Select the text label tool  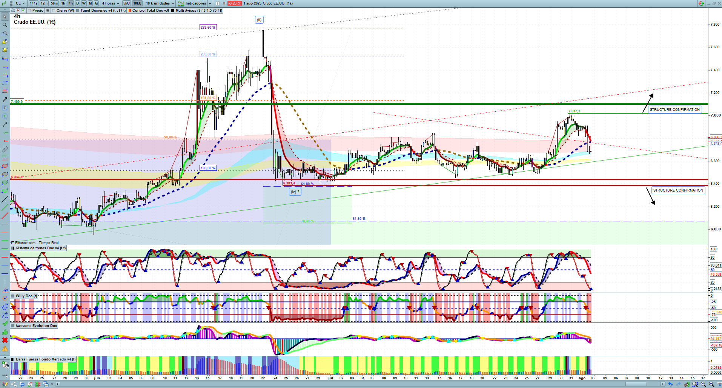coord(5,108)
